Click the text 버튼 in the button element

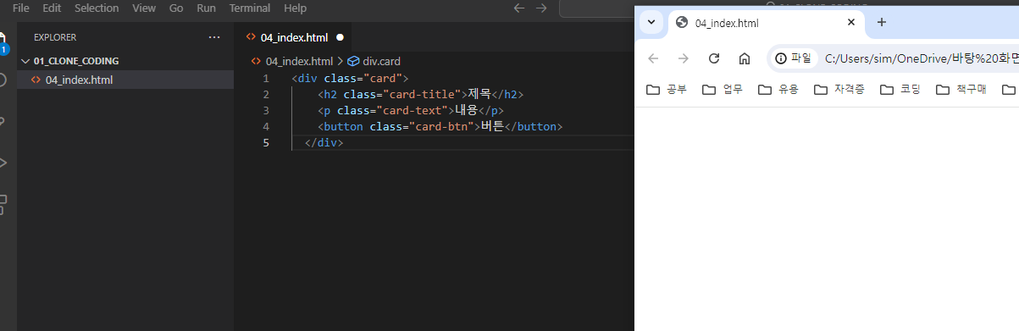pos(492,126)
